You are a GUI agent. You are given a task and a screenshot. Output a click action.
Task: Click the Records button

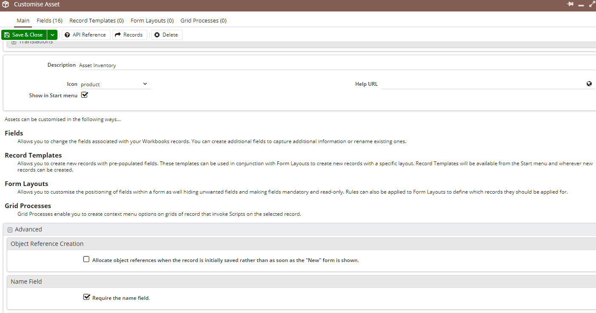click(x=129, y=35)
